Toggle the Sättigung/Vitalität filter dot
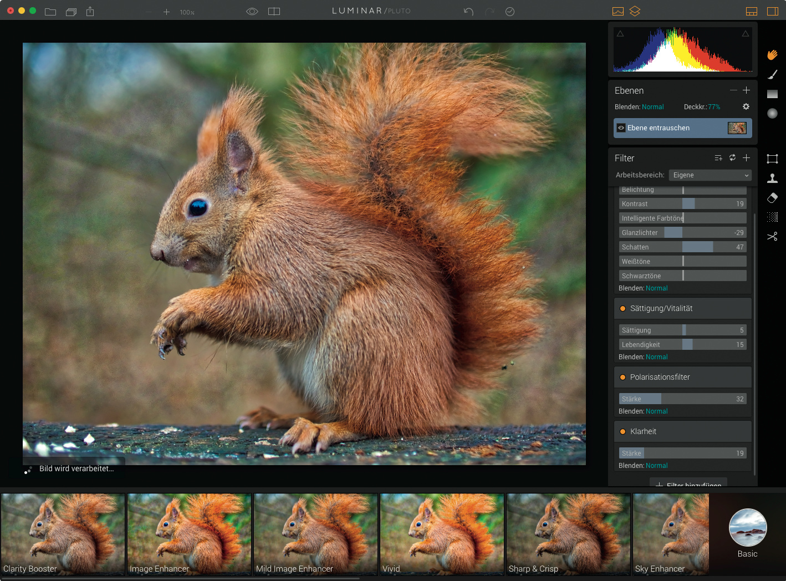786x581 pixels. click(x=622, y=309)
